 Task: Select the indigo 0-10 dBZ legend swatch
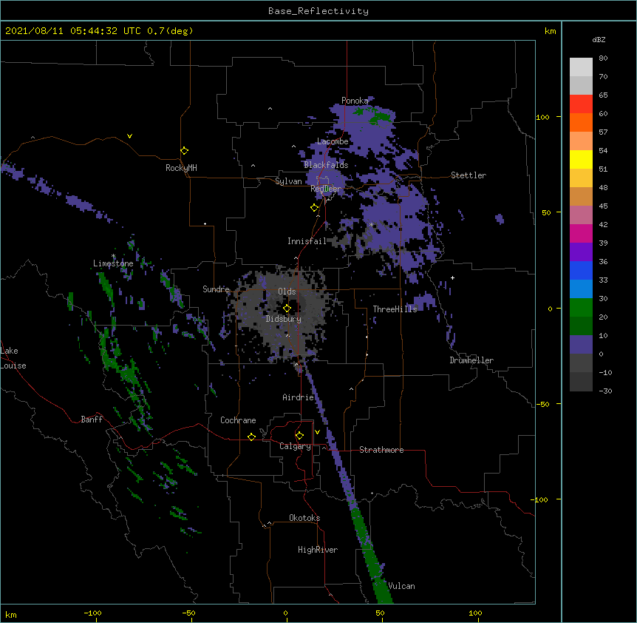(581, 345)
